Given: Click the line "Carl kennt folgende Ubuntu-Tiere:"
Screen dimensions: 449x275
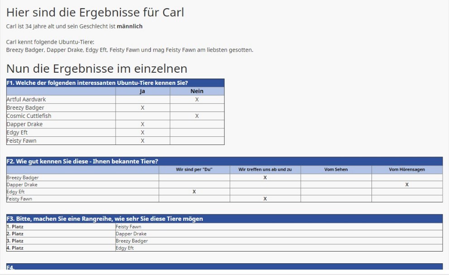Looking at the screenshot, I should 50,42.
